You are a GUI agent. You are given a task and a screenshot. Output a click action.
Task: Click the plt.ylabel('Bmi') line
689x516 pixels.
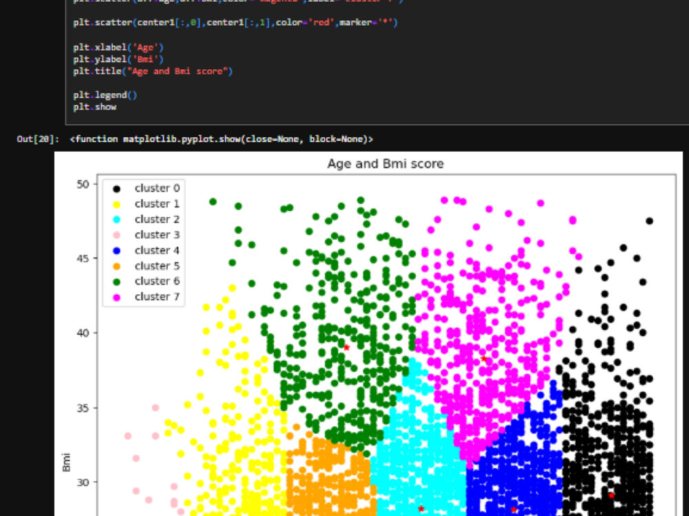[x=119, y=58]
